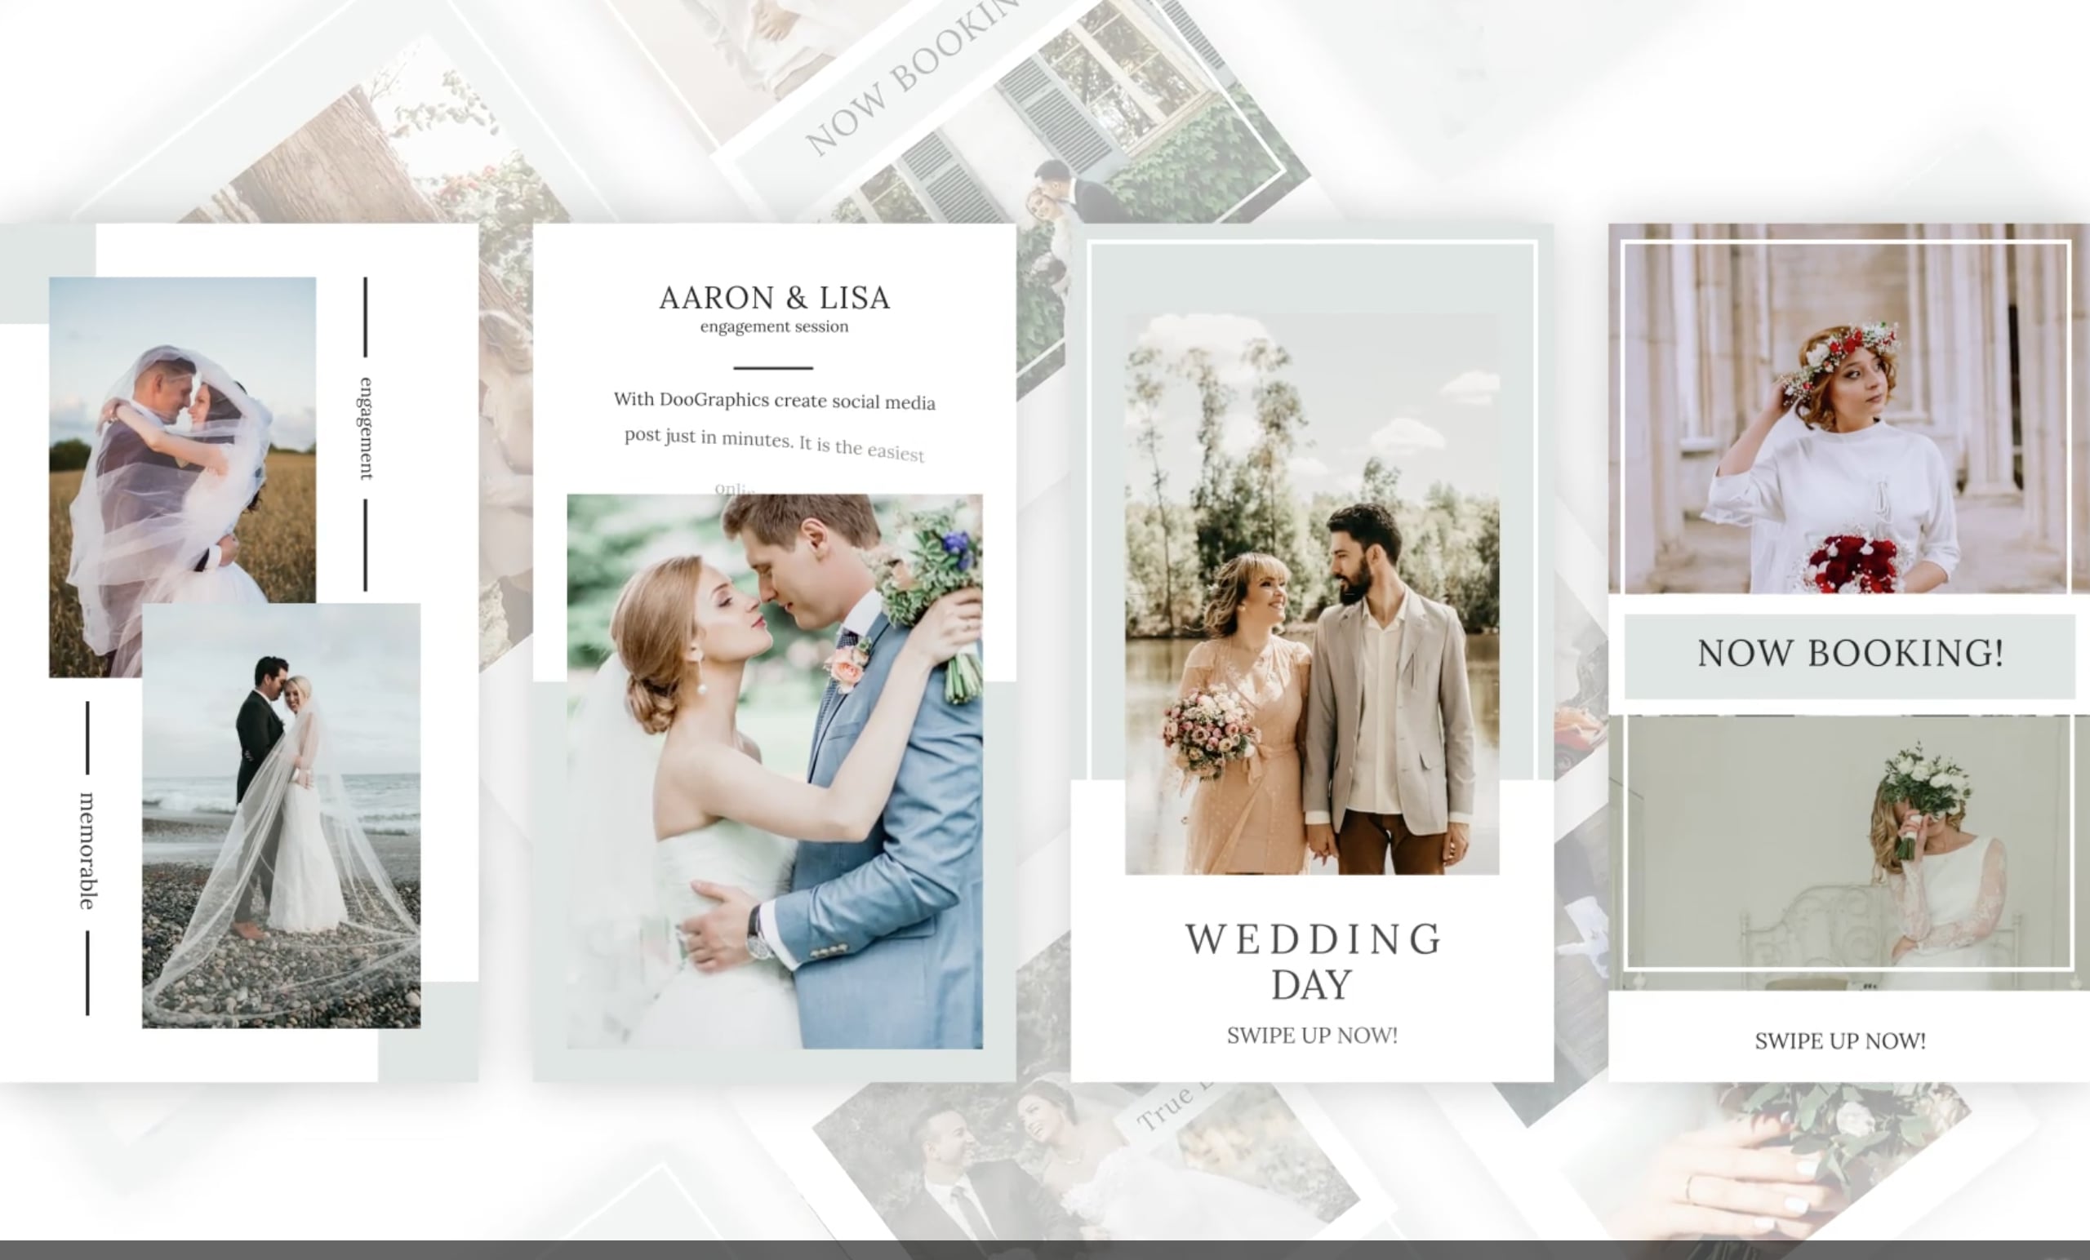The height and width of the screenshot is (1260, 2090).
Task: Click the kissing couple photo with blue suit
Action: (x=774, y=772)
